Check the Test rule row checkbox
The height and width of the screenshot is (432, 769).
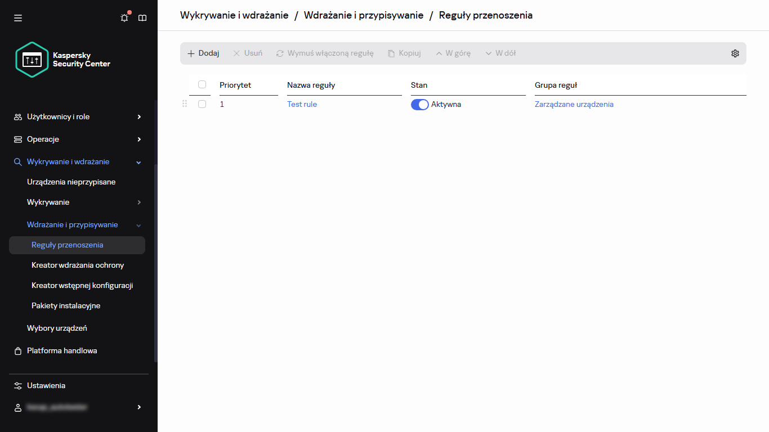(x=202, y=103)
